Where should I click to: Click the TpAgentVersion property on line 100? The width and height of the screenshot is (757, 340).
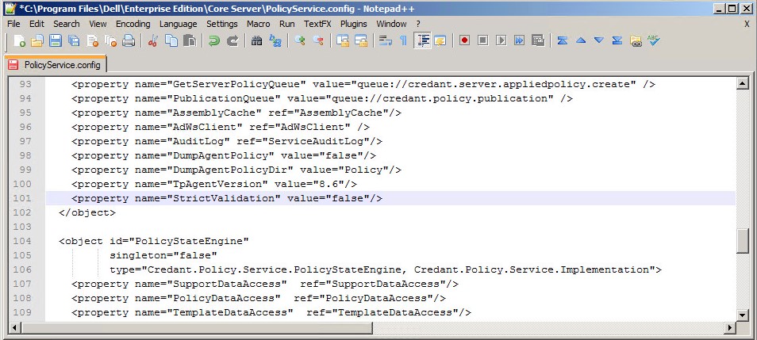tap(214, 184)
